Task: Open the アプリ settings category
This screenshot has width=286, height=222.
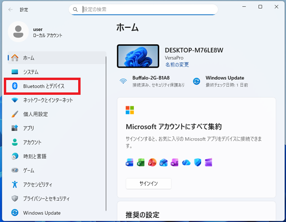Action: (x=57, y=128)
